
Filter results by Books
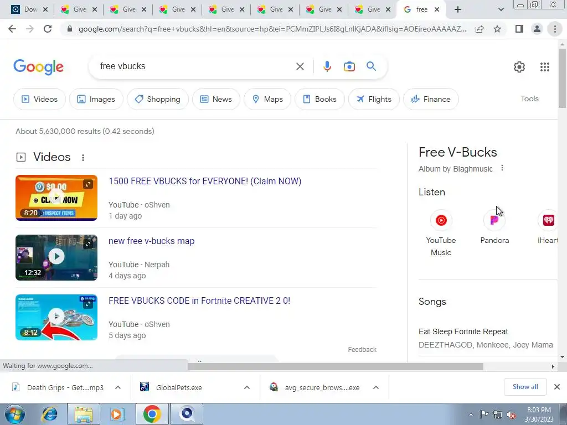[x=319, y=99]
